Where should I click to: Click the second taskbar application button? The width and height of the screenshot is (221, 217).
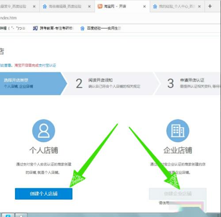point(21,215)
